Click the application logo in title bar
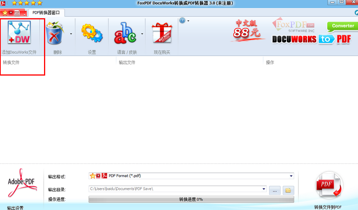358x210 pixels. point(3,3)
